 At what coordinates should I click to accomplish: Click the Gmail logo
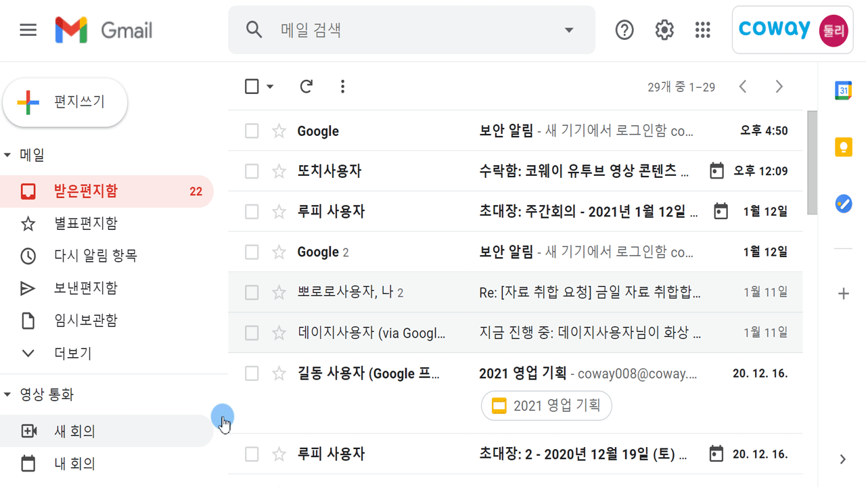tap(104, 30)
